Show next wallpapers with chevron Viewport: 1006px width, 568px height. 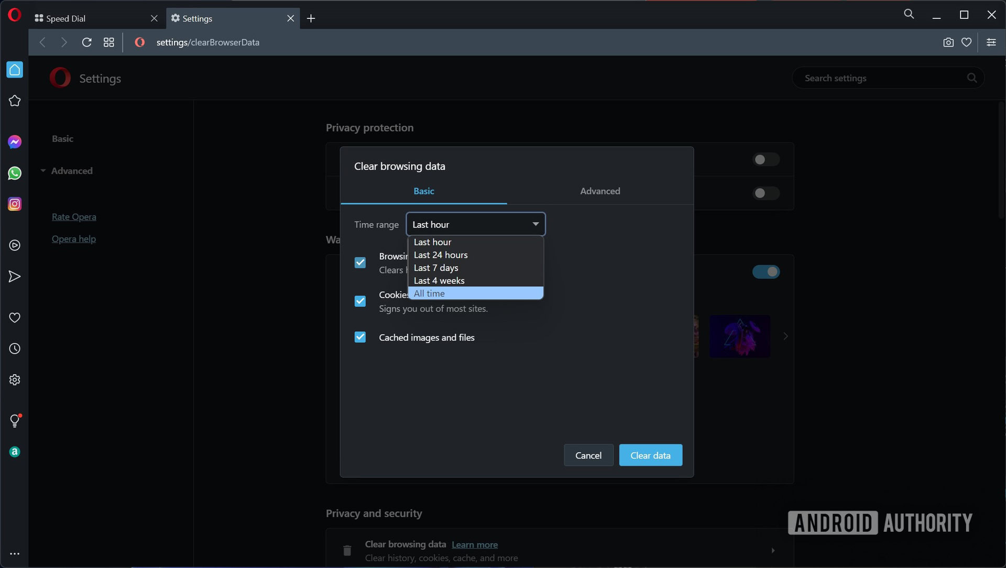[785, 336]
